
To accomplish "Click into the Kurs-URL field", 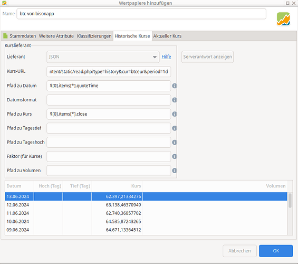I will 109,71.
